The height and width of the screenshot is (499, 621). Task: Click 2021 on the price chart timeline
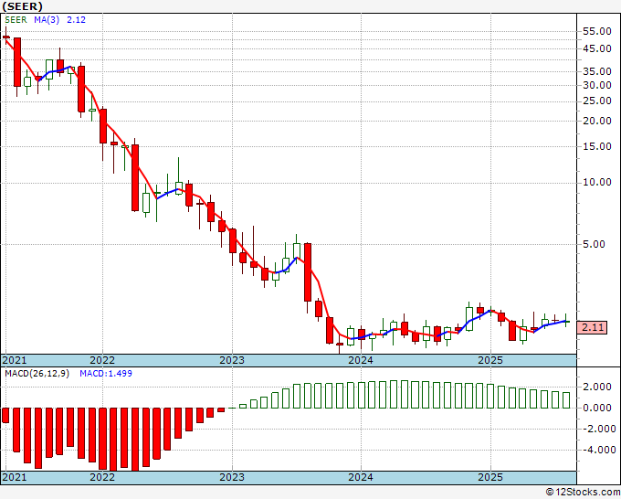(x=15, y=360)
